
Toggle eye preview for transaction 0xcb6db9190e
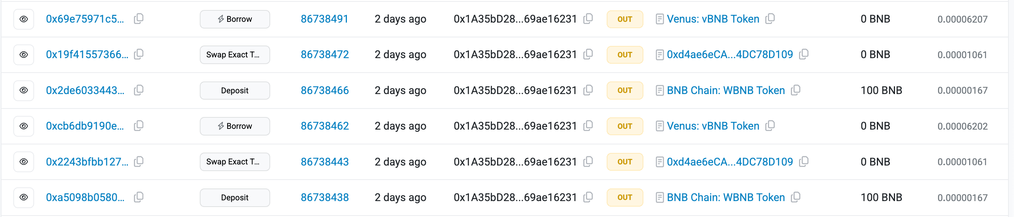[24, 126]
